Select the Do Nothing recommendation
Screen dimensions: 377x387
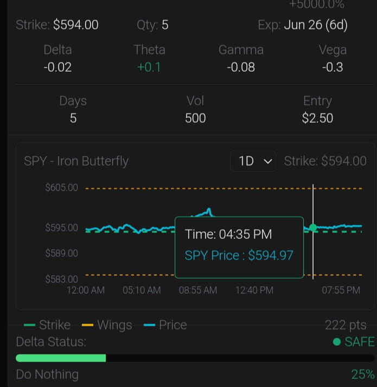(47, 375)
